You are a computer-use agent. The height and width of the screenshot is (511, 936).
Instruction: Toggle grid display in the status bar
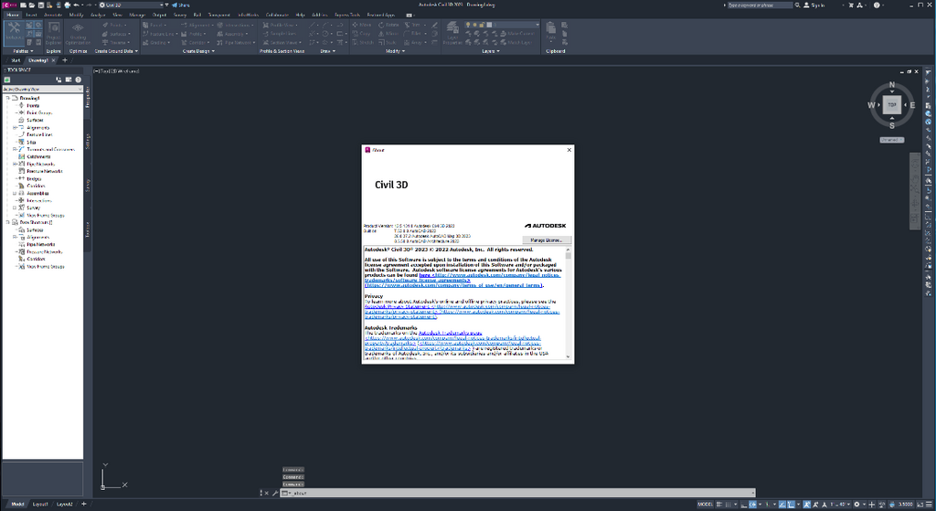tap(719, 505)
